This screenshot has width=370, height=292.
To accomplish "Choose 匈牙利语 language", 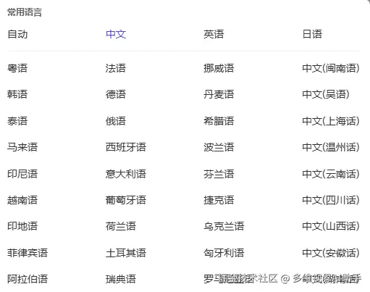I will click(224, 253).
